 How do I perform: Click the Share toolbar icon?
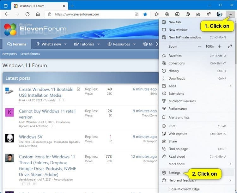coord(198,14)
